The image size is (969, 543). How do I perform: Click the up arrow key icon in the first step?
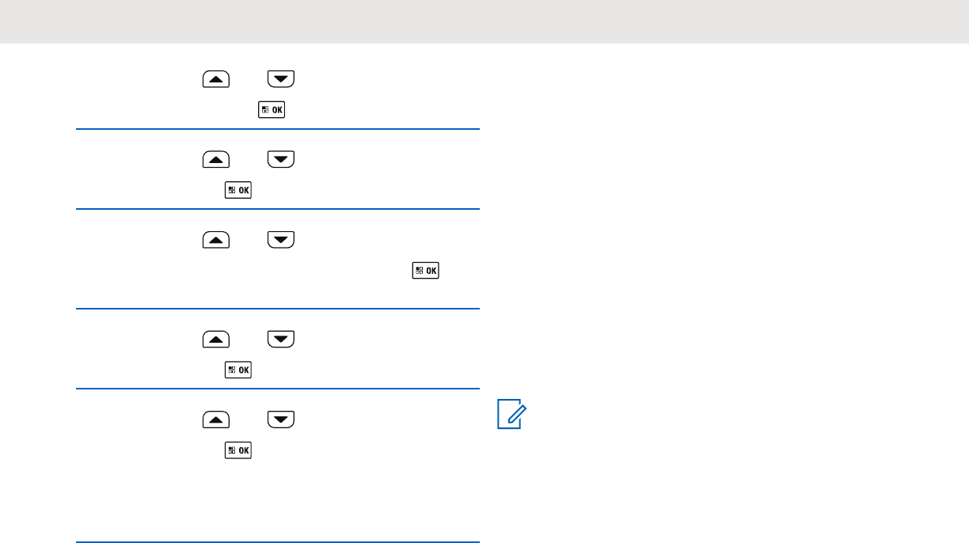[x=216, y=78]
